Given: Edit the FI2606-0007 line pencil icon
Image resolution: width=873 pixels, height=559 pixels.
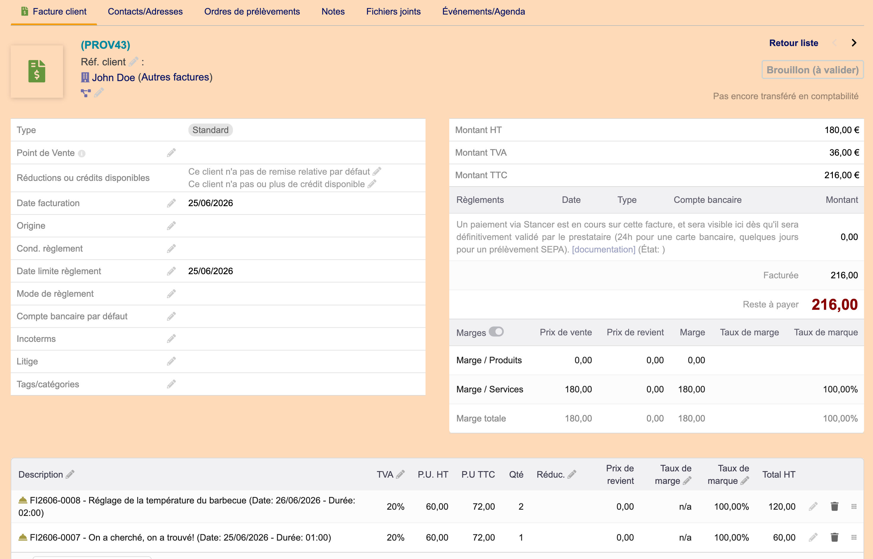Looking at the screenshot, I should (x=813, y=537).
